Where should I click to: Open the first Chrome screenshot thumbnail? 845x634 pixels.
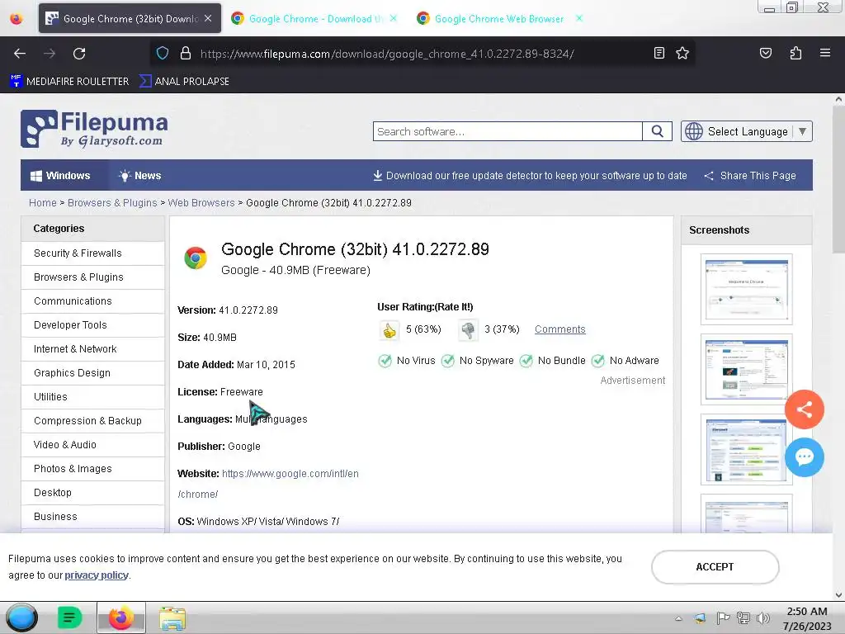tap(746, 290)
